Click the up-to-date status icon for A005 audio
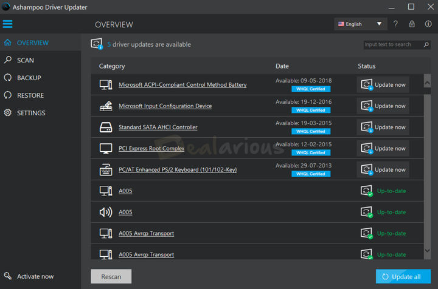Image resolution: width=438 pixels, height=289 pixels. [x=366, y=212]
